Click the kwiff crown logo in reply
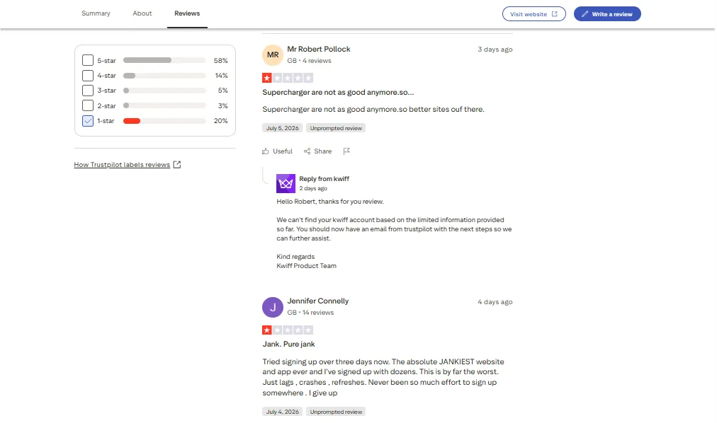Image resolution: width=717 pixels, height=423 pixels. [286, 183]
